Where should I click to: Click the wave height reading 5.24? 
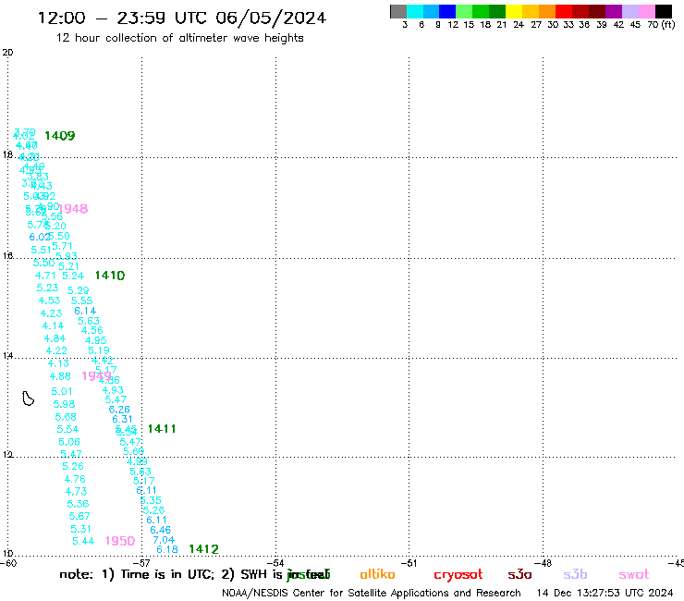click(73, 276)
